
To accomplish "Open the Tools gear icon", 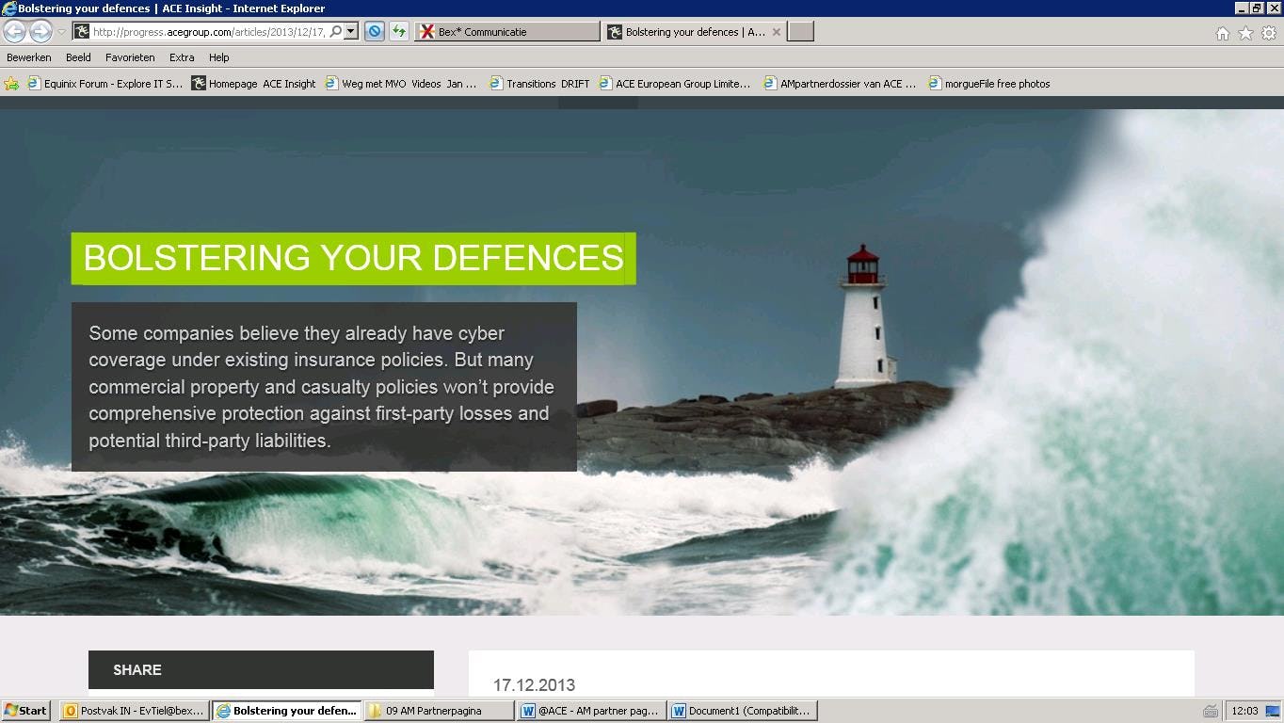I will [x=1269, y=33].
